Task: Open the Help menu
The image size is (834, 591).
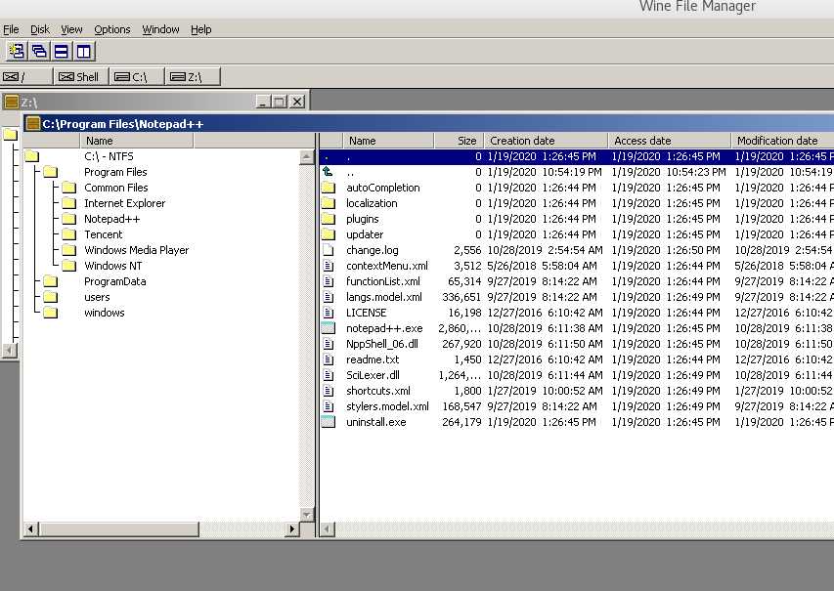Action: (201, 29)
